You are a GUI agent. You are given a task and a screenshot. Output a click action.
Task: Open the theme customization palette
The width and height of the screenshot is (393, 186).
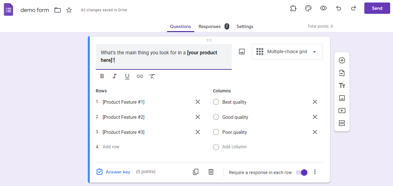(x=308, y=8)
